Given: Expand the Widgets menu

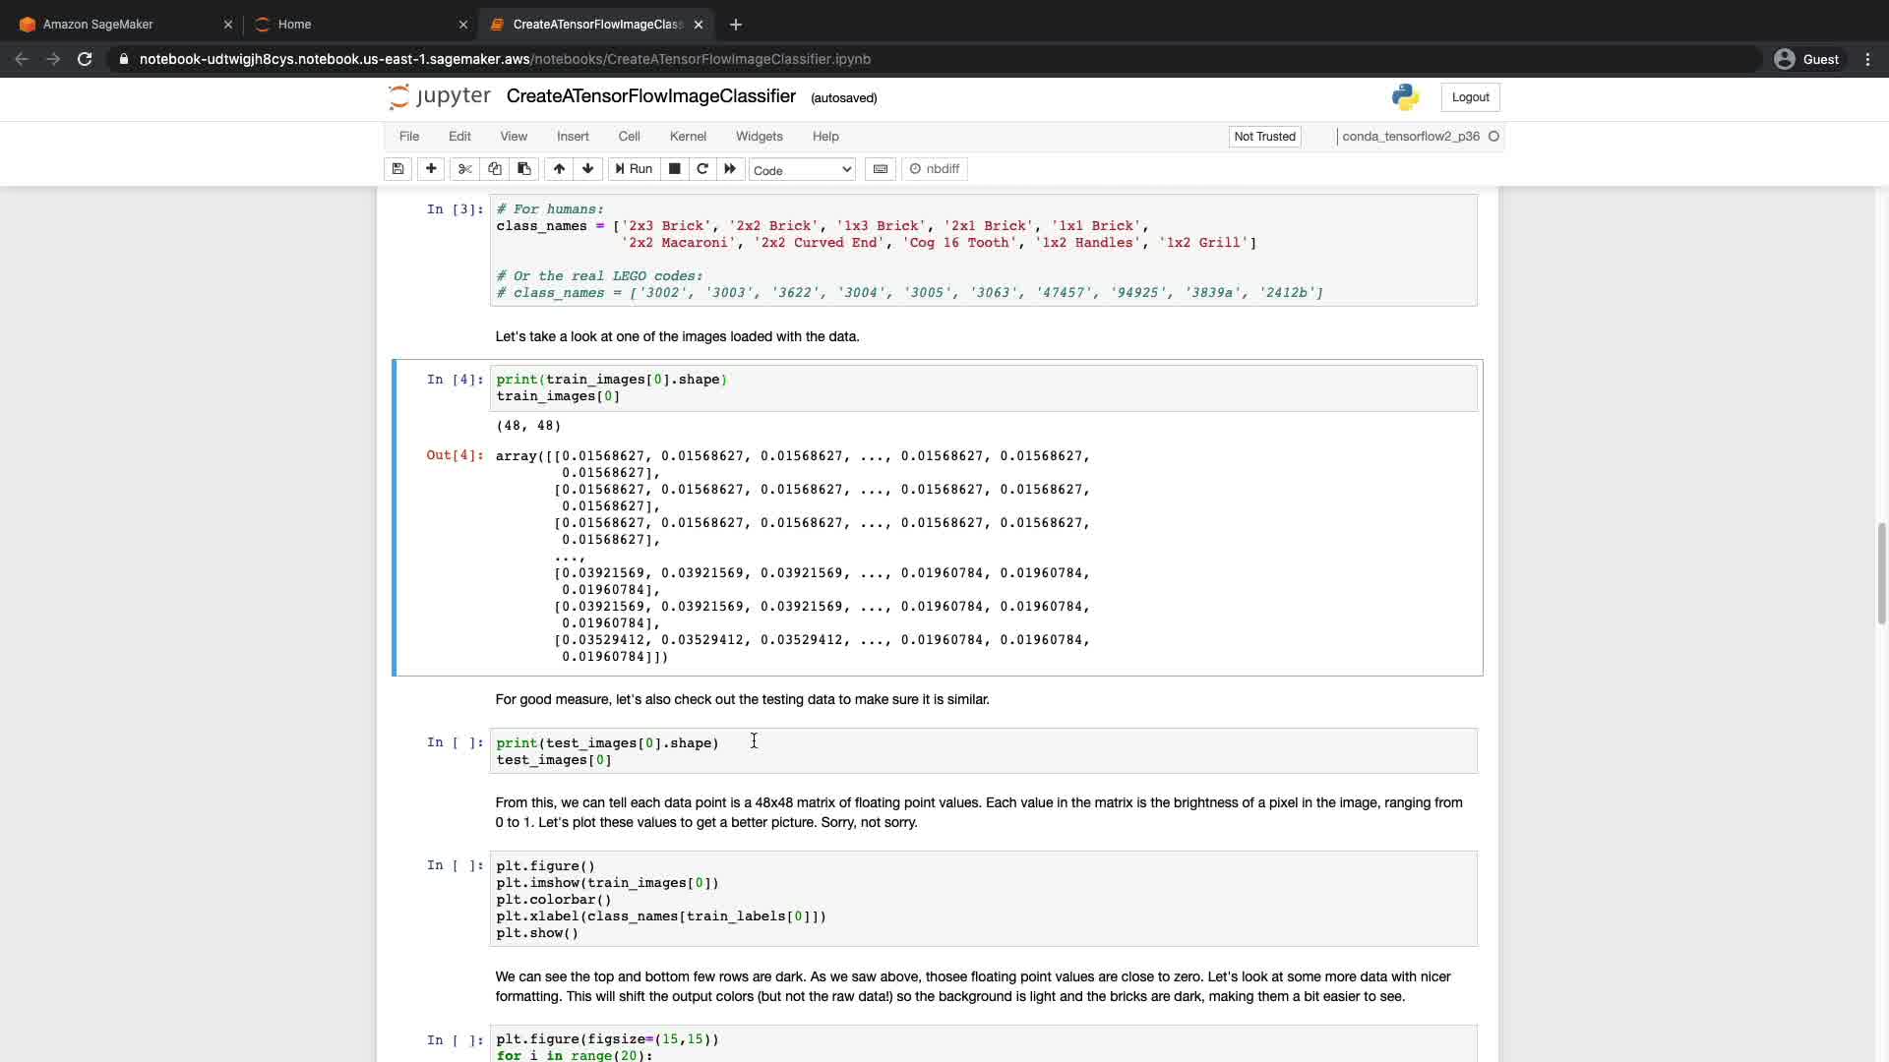Looking at the screenshot, I should 759,137.
